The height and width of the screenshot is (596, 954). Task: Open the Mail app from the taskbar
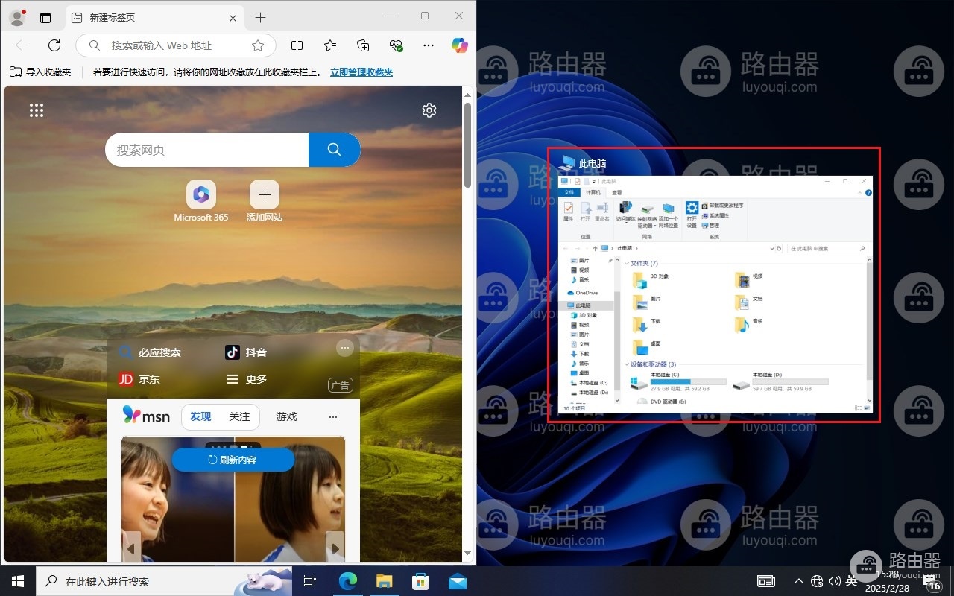coord(457,581)
